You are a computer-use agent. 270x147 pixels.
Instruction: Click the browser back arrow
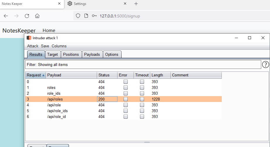(6, 16)
